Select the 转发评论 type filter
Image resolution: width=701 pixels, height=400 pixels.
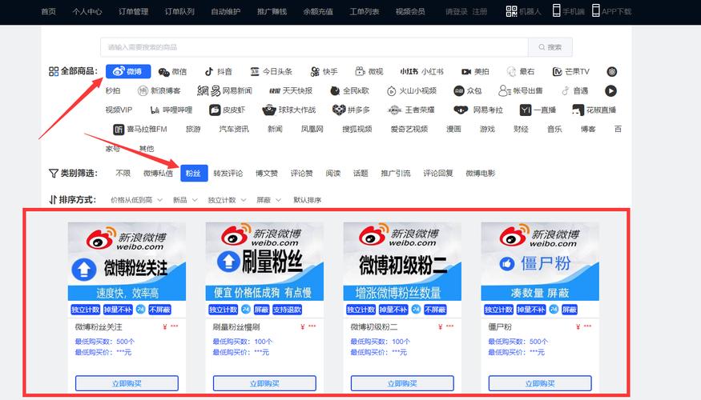pos(228,174)
